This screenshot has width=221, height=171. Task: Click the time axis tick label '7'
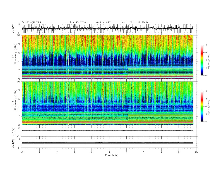tap(144, 152)
